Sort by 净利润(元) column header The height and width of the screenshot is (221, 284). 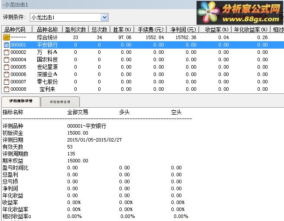tap(183, 30)
